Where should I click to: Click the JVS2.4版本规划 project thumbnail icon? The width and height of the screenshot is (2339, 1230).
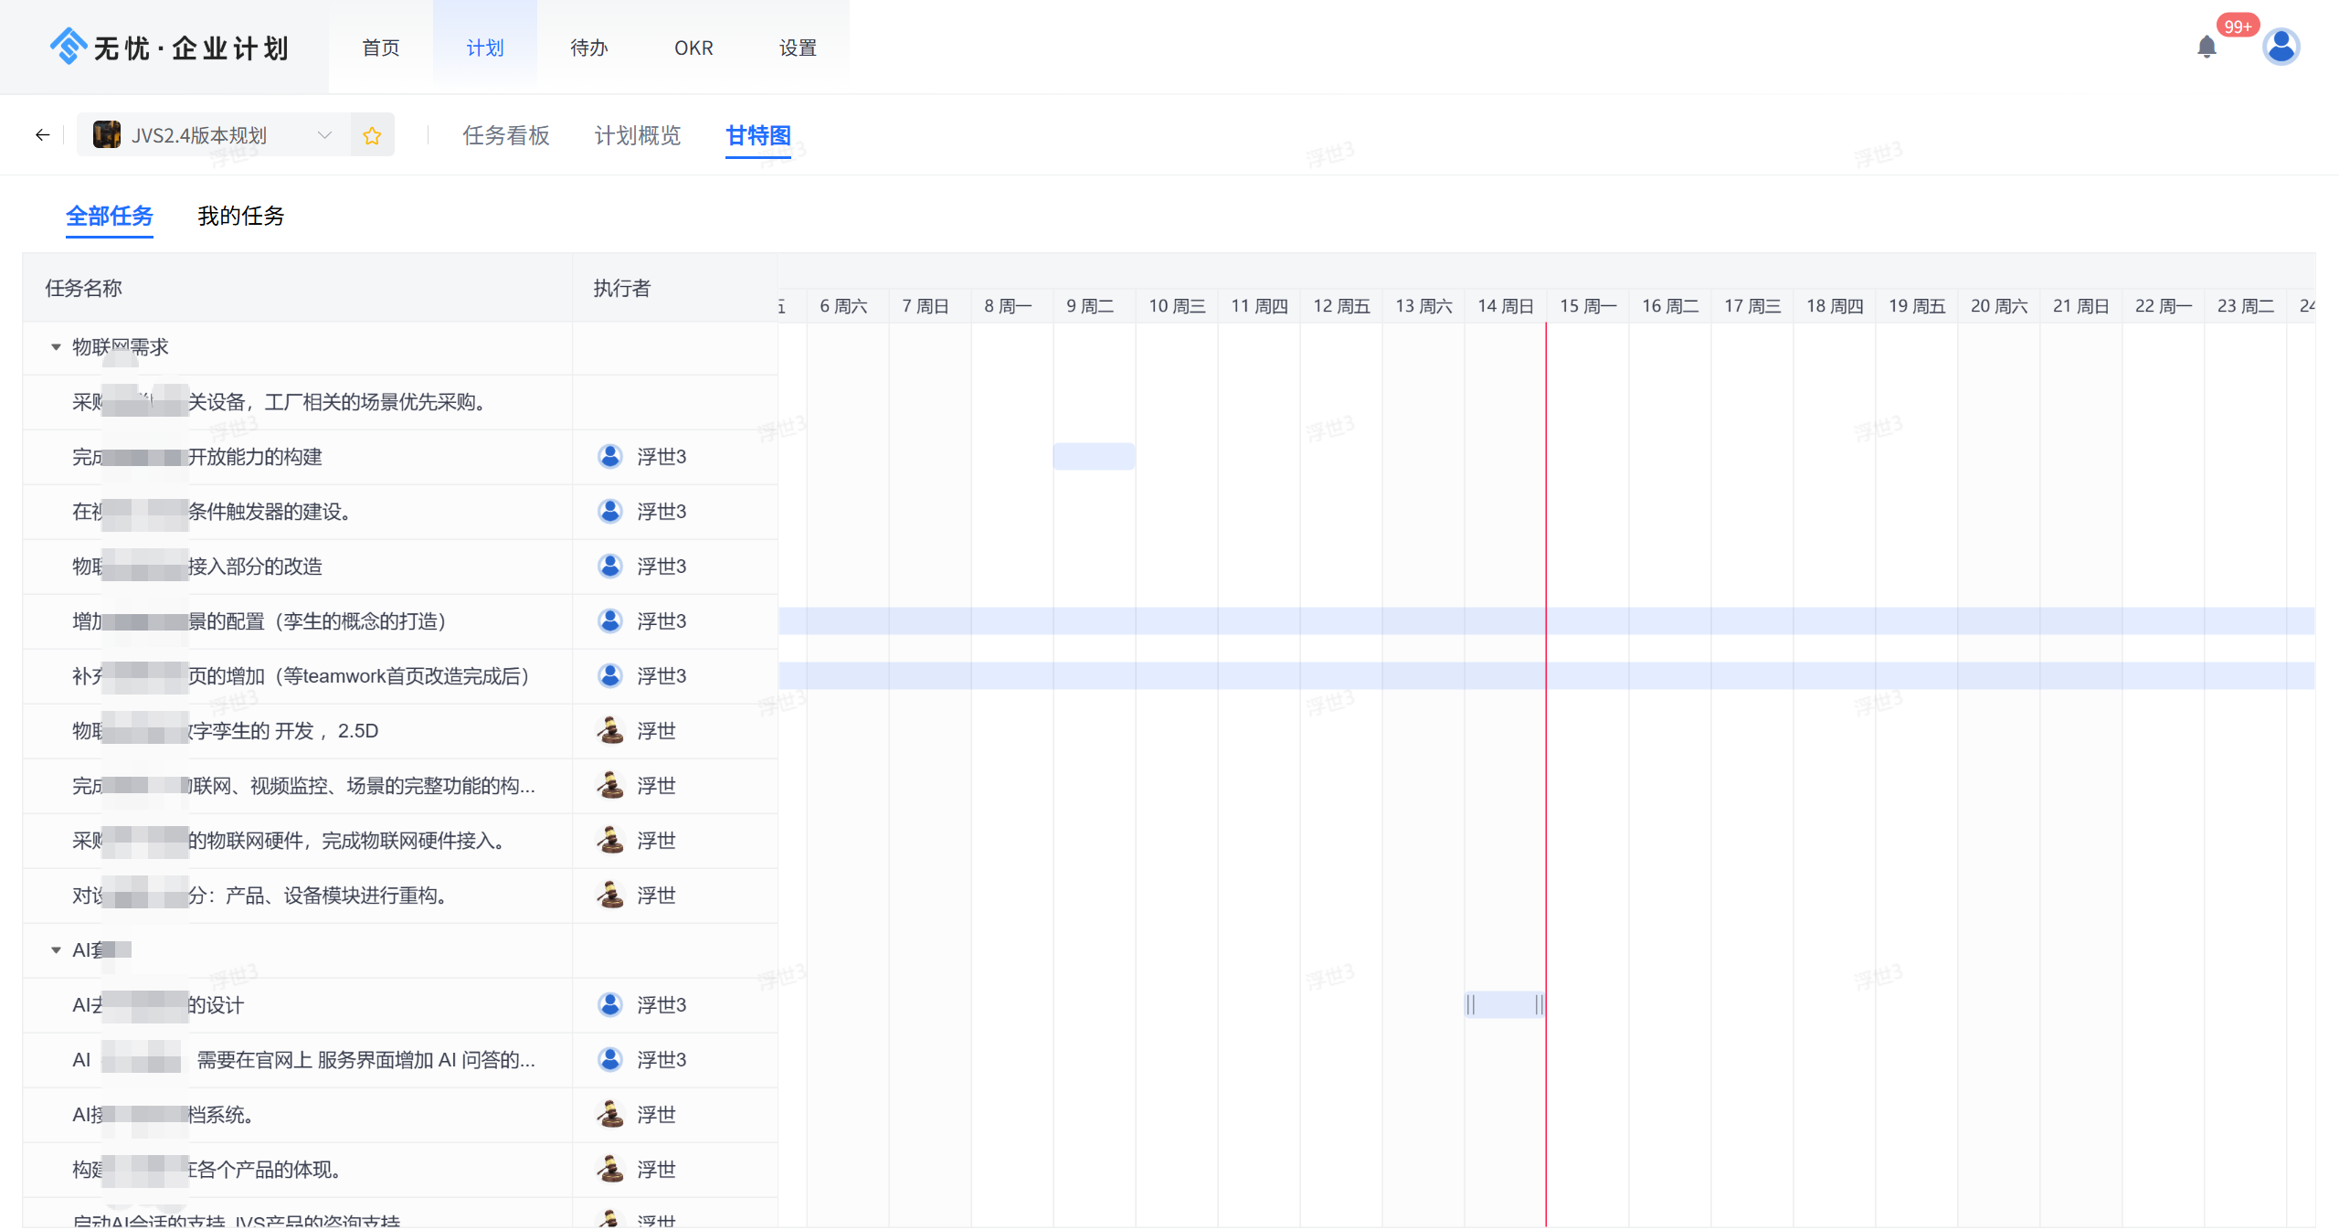107,135
